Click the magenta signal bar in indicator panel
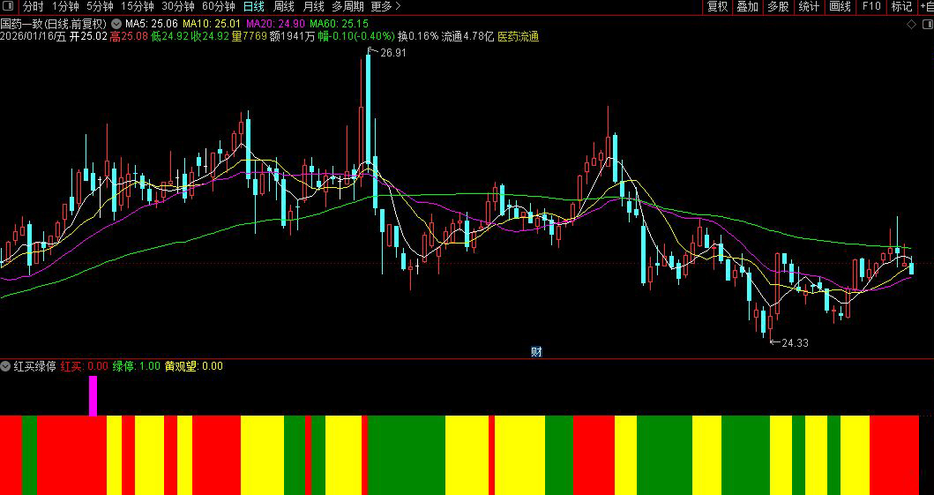The image size is (934, 495). click(x=93, y=395)
